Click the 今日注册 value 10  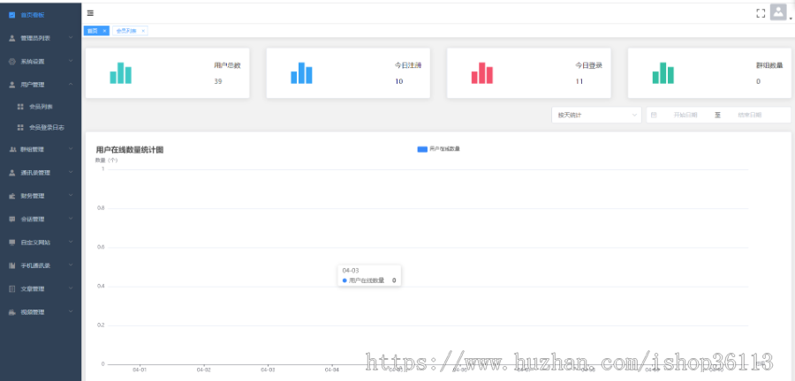coord(399,81)
